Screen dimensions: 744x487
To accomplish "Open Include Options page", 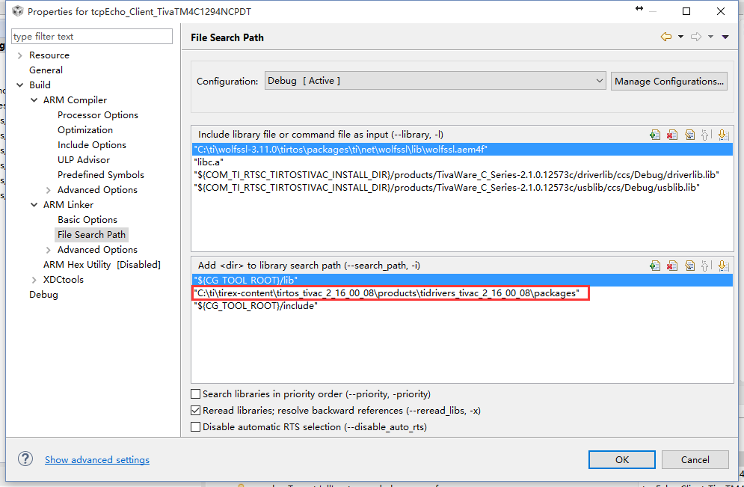I will pyautogui.click(x=92, y=145).
